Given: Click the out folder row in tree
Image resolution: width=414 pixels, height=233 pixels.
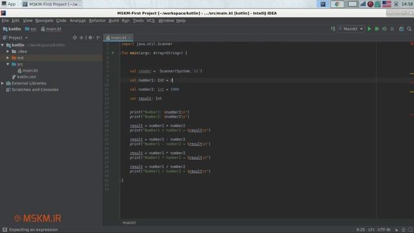Looking at the screenshot, I should (x=52, y=58).
